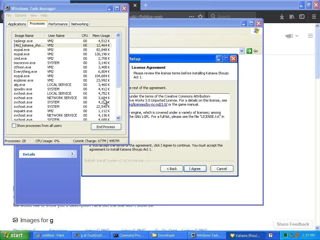Open Task Manager Options menu
Screen dimensions: 320x240
21,15
